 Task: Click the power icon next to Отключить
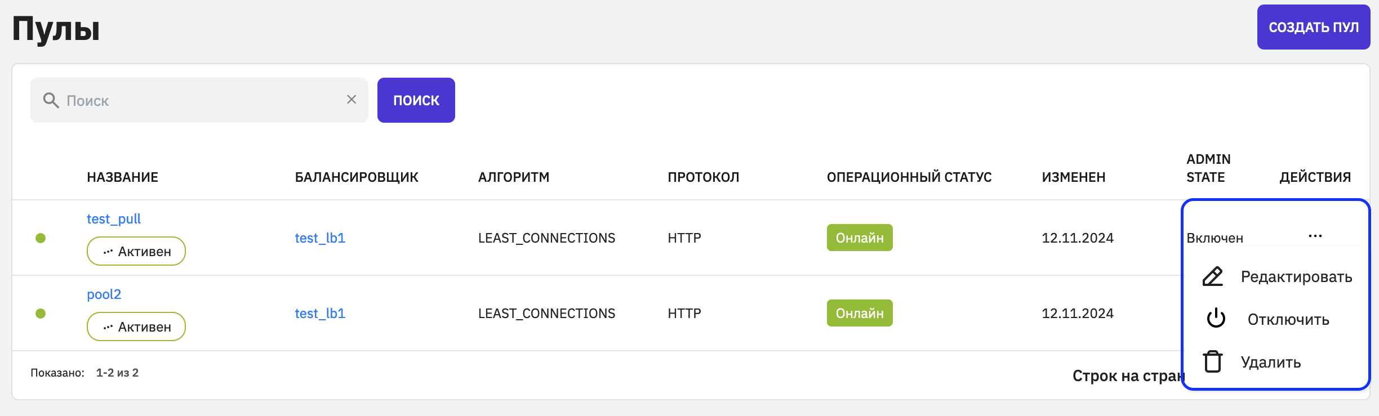(x=1216, y=319)
